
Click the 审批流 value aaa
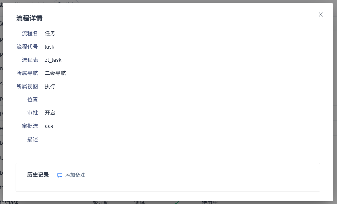point(49,126)
